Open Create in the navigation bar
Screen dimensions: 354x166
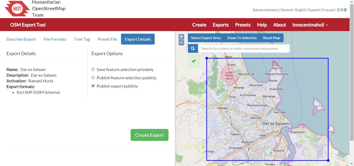click(199, 25)
